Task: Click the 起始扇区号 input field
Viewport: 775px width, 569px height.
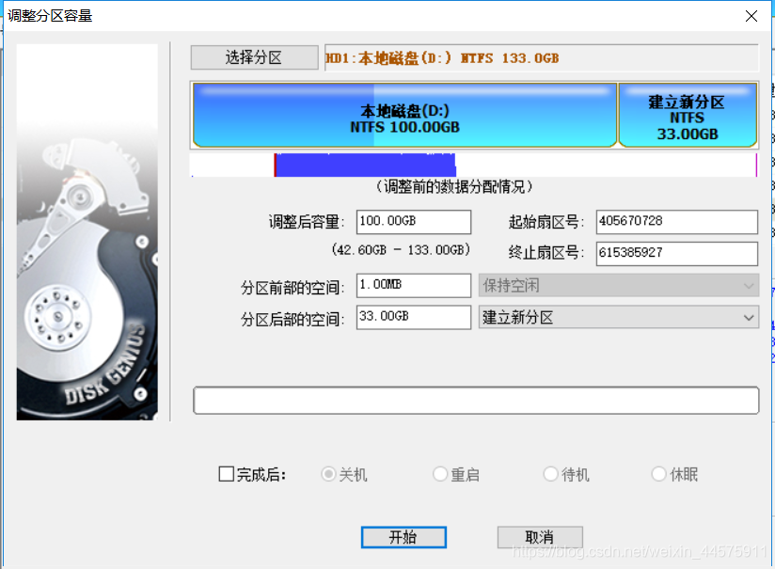Action: pos(676,222)
